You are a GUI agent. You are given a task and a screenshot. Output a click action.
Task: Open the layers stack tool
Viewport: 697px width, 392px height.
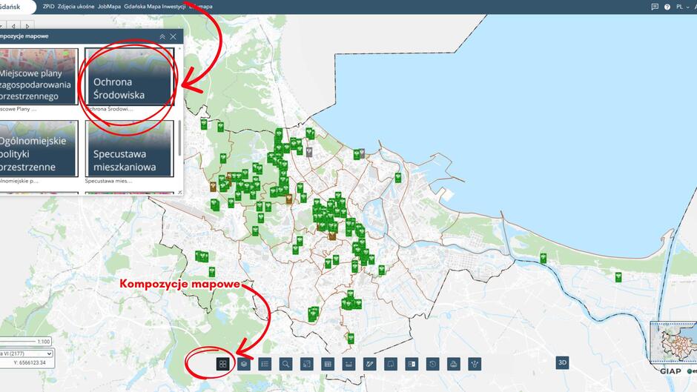(244, 364)
